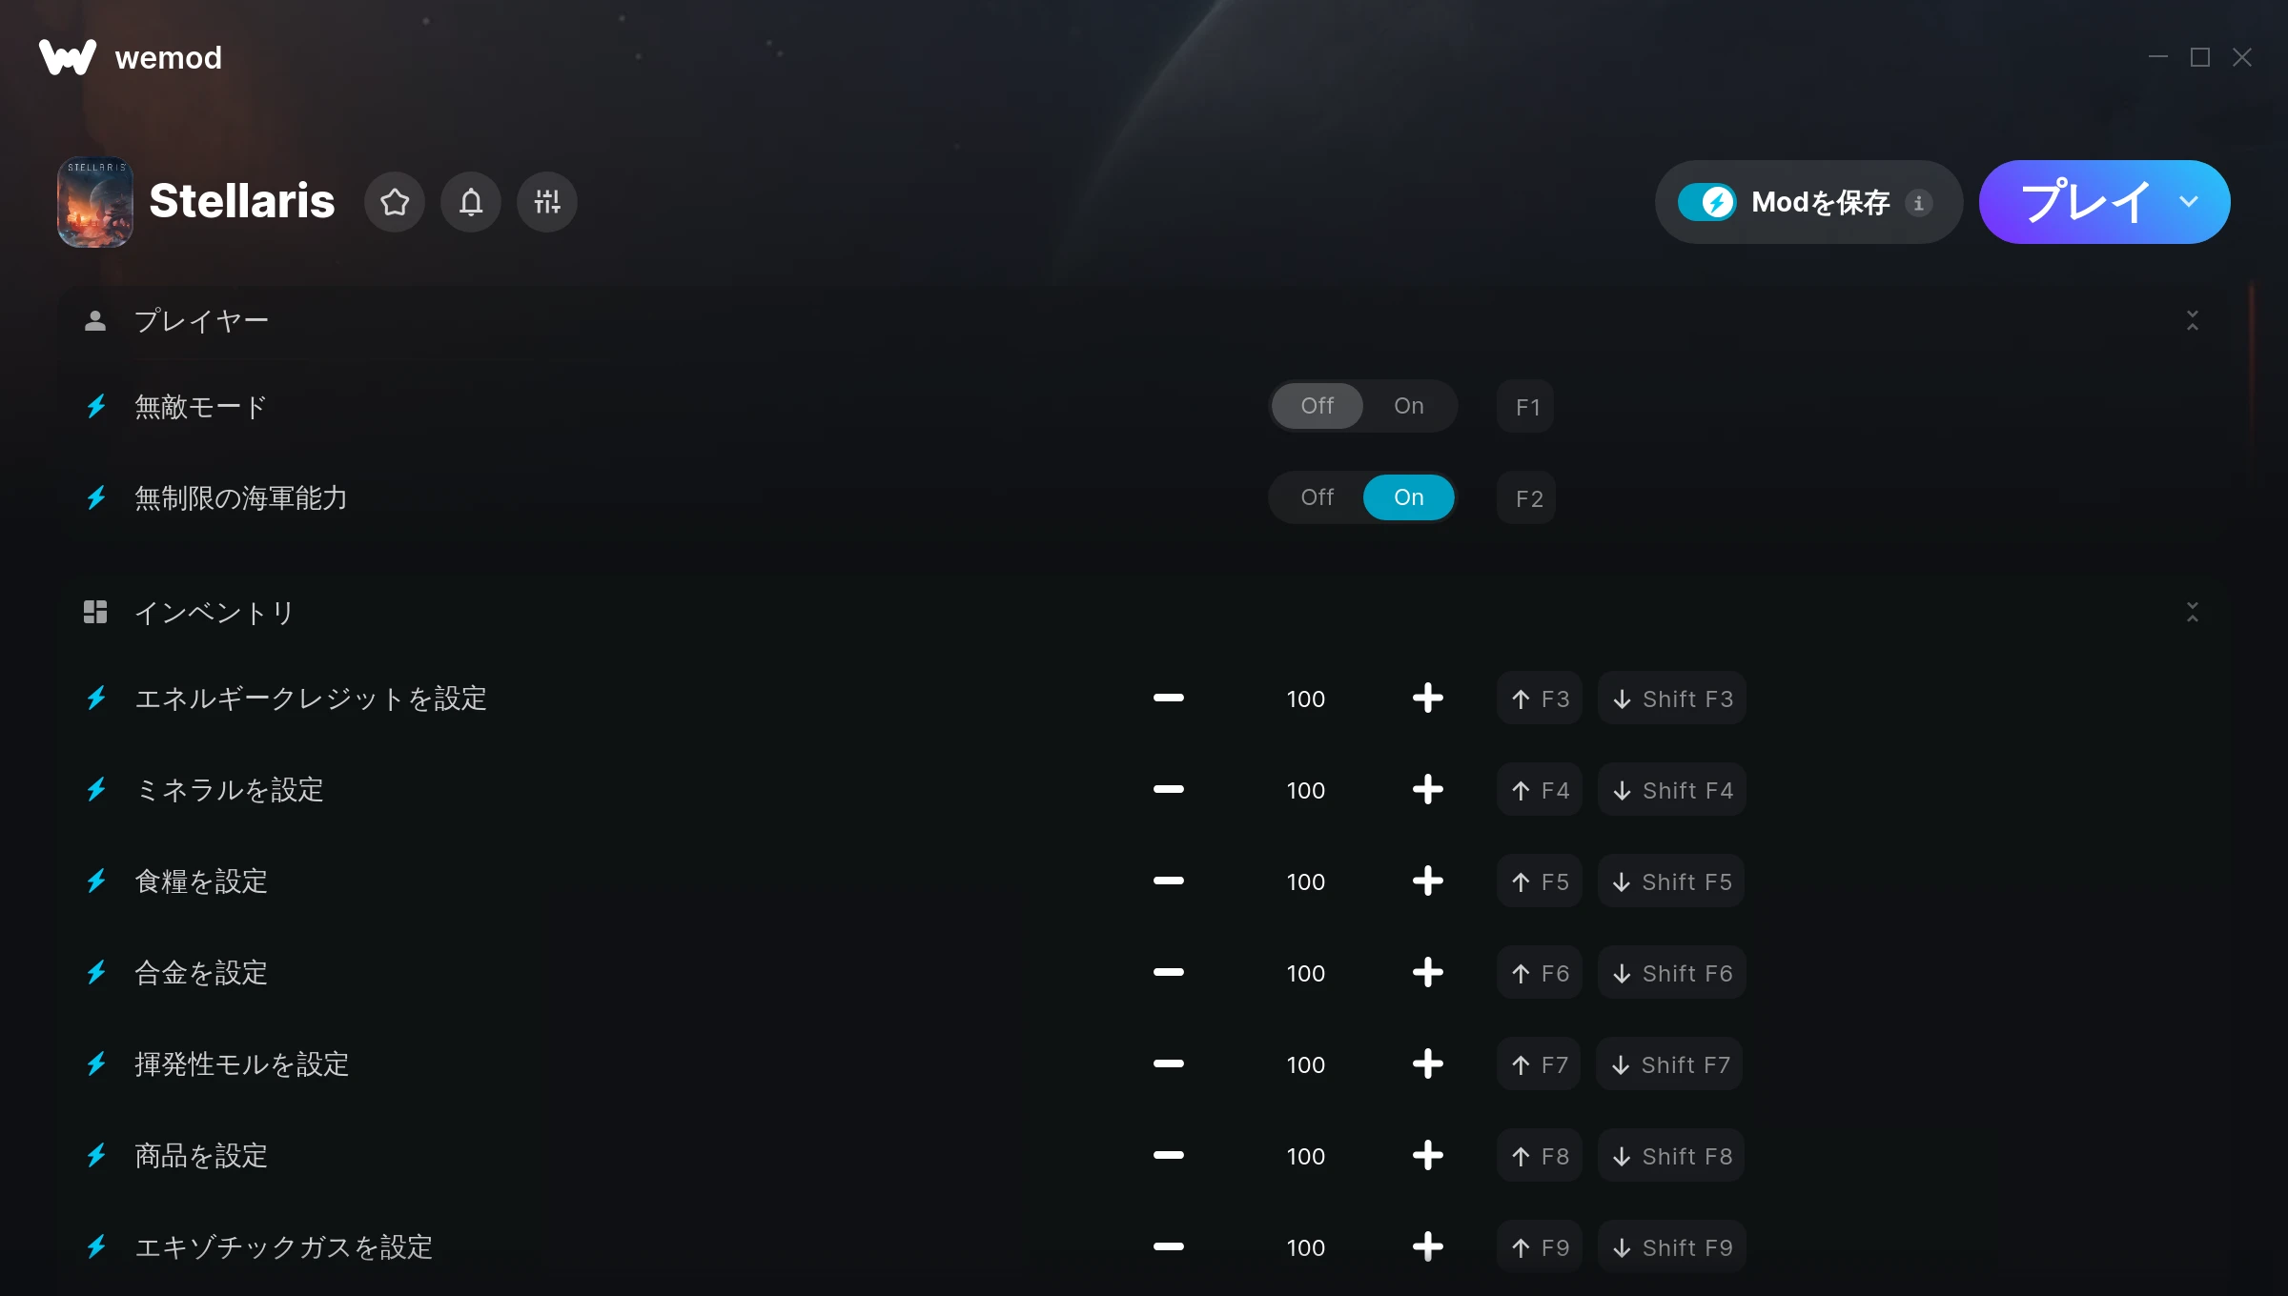The image size is (2288, 1296).
Task: Open the Stellaris game thumbnail
Action: tap(94, 202)
